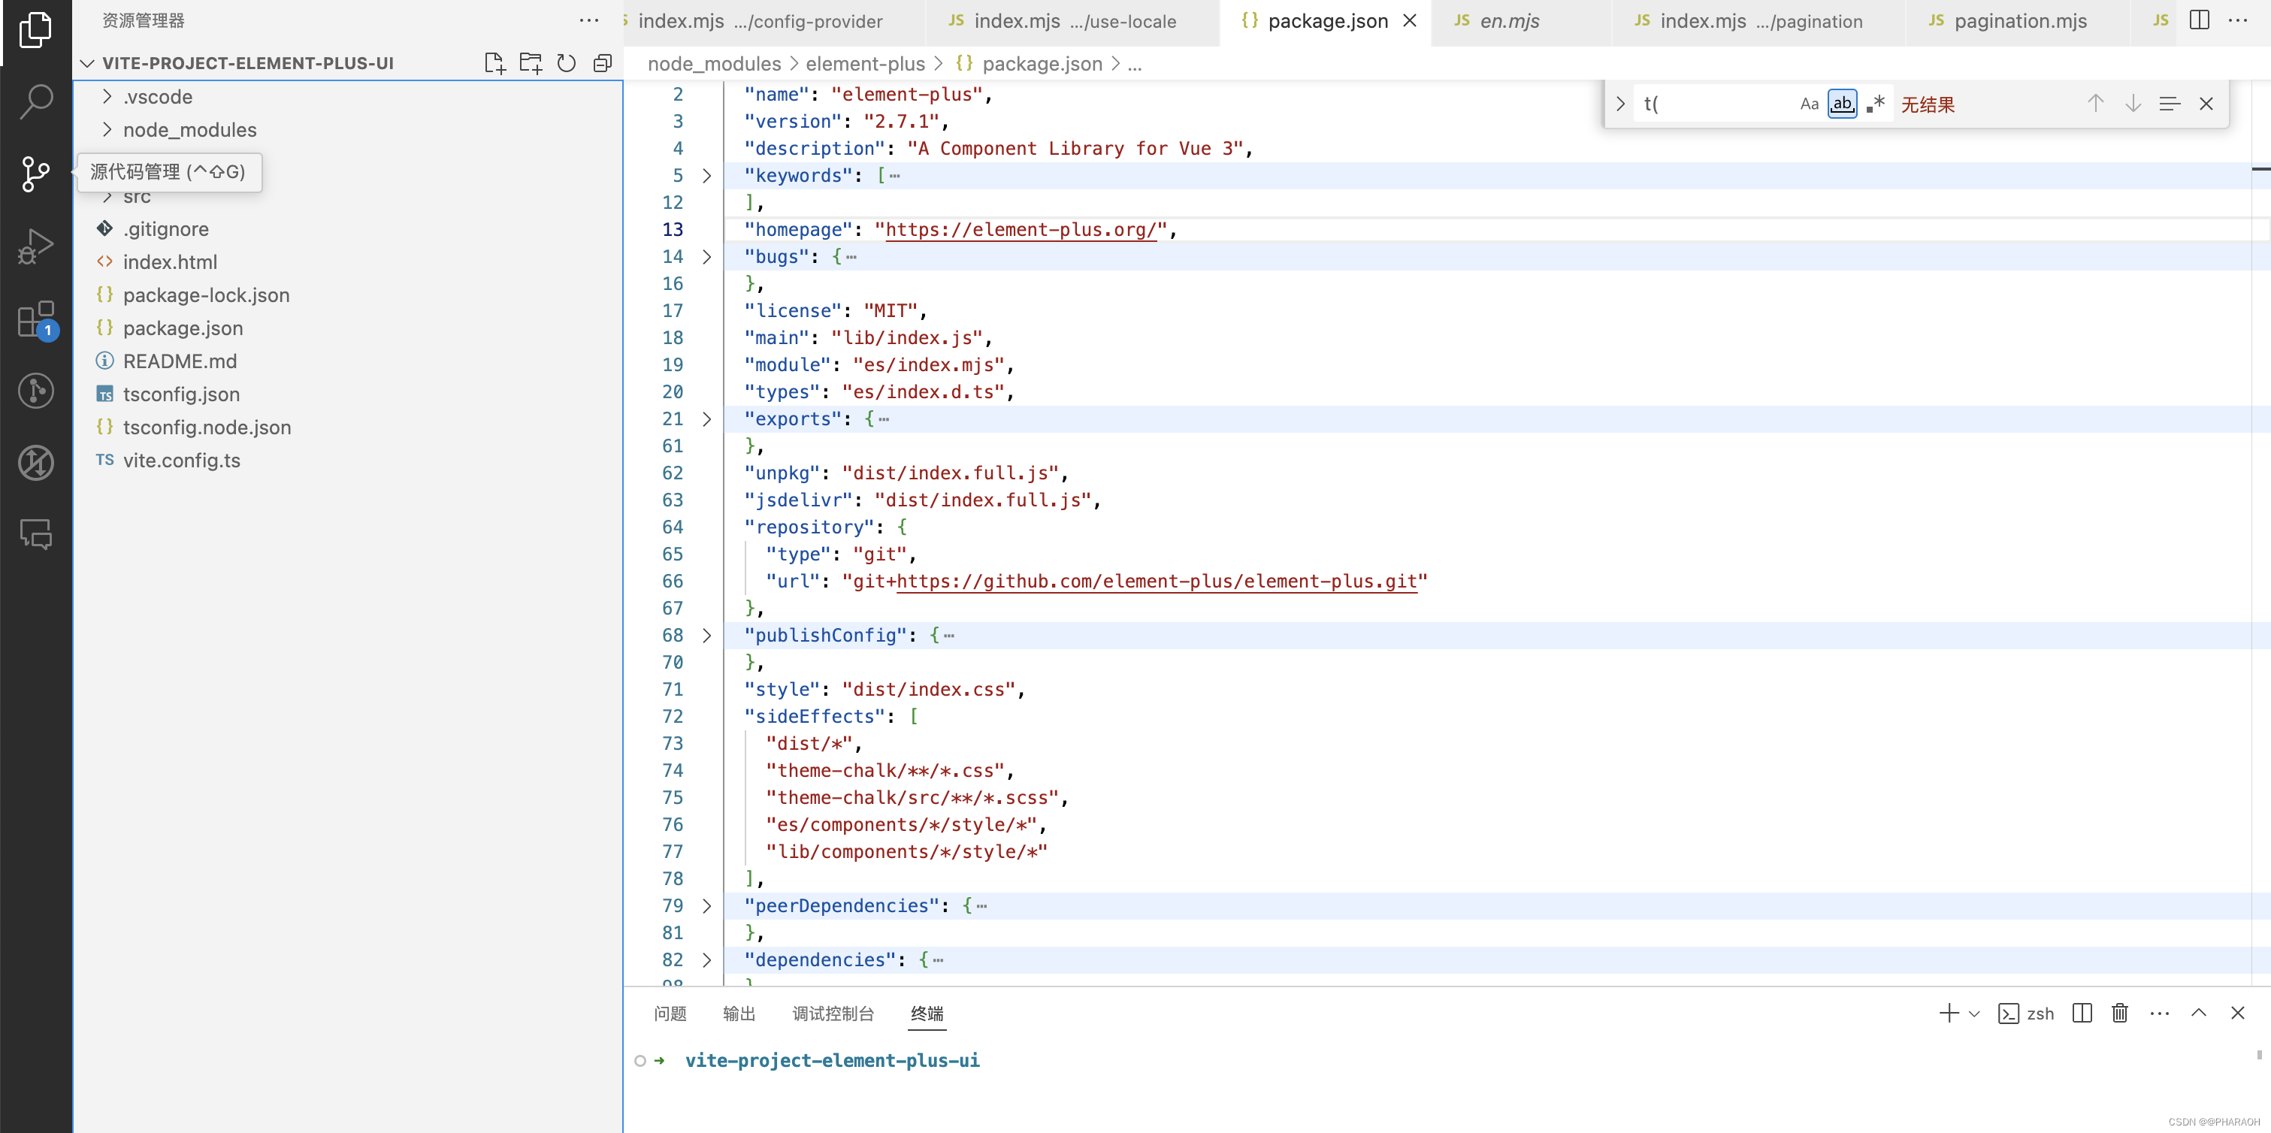Open the chat bubbles activity bar icon
This screenshot has width=2271, height=1133.
[35, 534]
